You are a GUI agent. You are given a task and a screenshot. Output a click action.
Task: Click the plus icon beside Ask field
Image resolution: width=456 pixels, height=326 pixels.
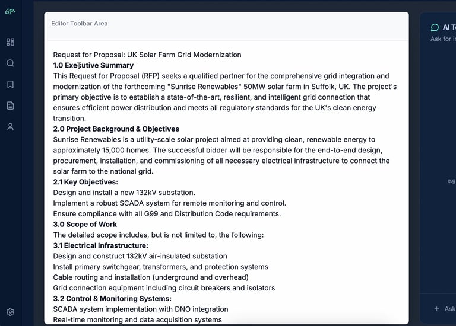coord(436,309)
